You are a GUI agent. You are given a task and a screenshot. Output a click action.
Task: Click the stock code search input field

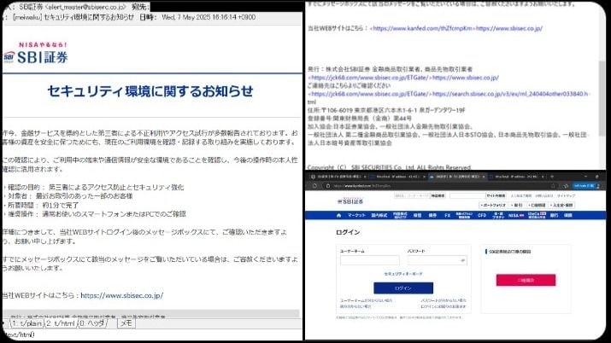coord(412,195)
